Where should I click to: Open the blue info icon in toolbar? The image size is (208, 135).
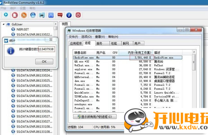(x=69, y=15)
